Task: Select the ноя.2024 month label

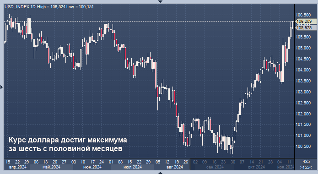Action: 286,167
